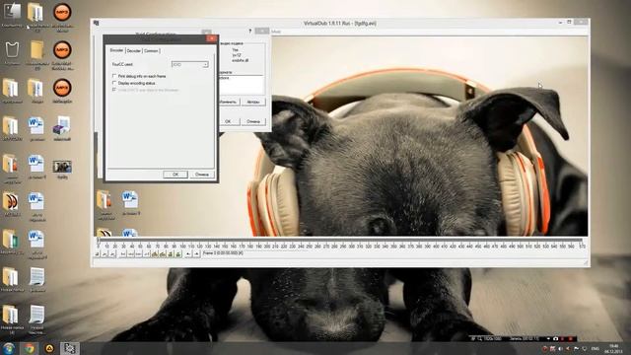Open the FourCC used dropdown
Image resolution: width=631 pixels, height=355 pixels.
click(x=190, y=64)
